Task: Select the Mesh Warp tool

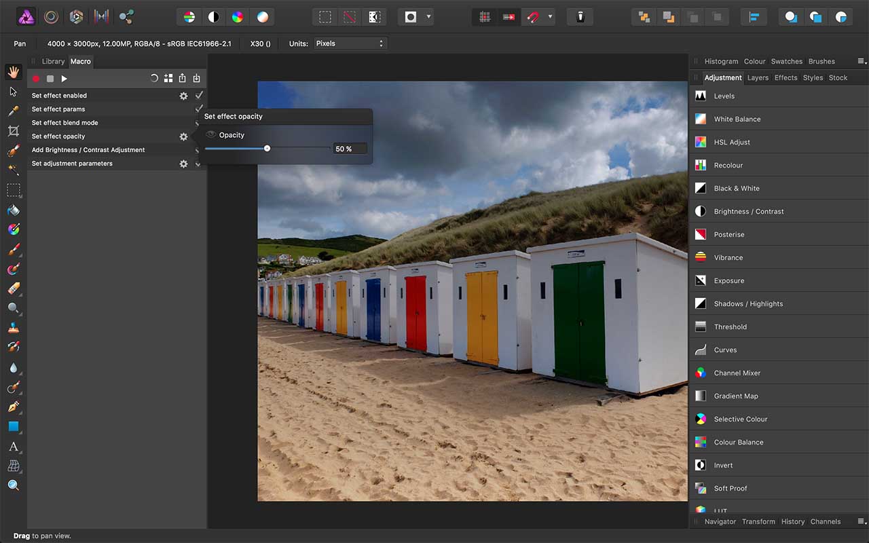Action: click(x=13, y=466)
